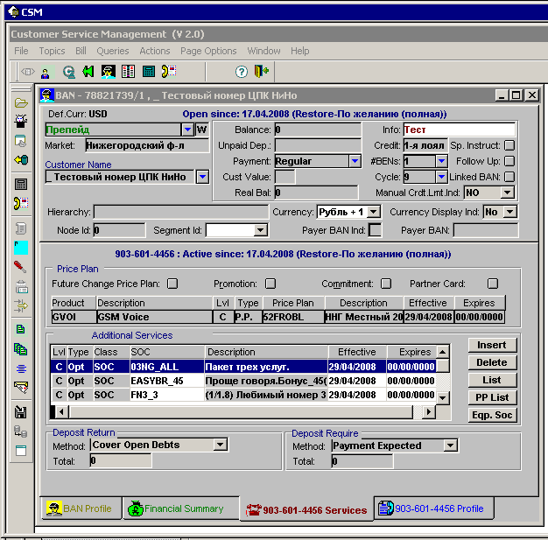
Task: Toggle the Promotion checkbox
Action: coord(270,284)
